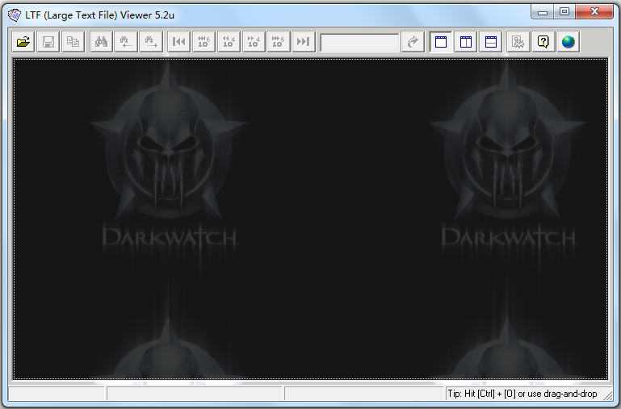The image size is (621, 409).
Task: Click the curved Go arrow button
Action: pyautogui.click(x=413, y=41)
